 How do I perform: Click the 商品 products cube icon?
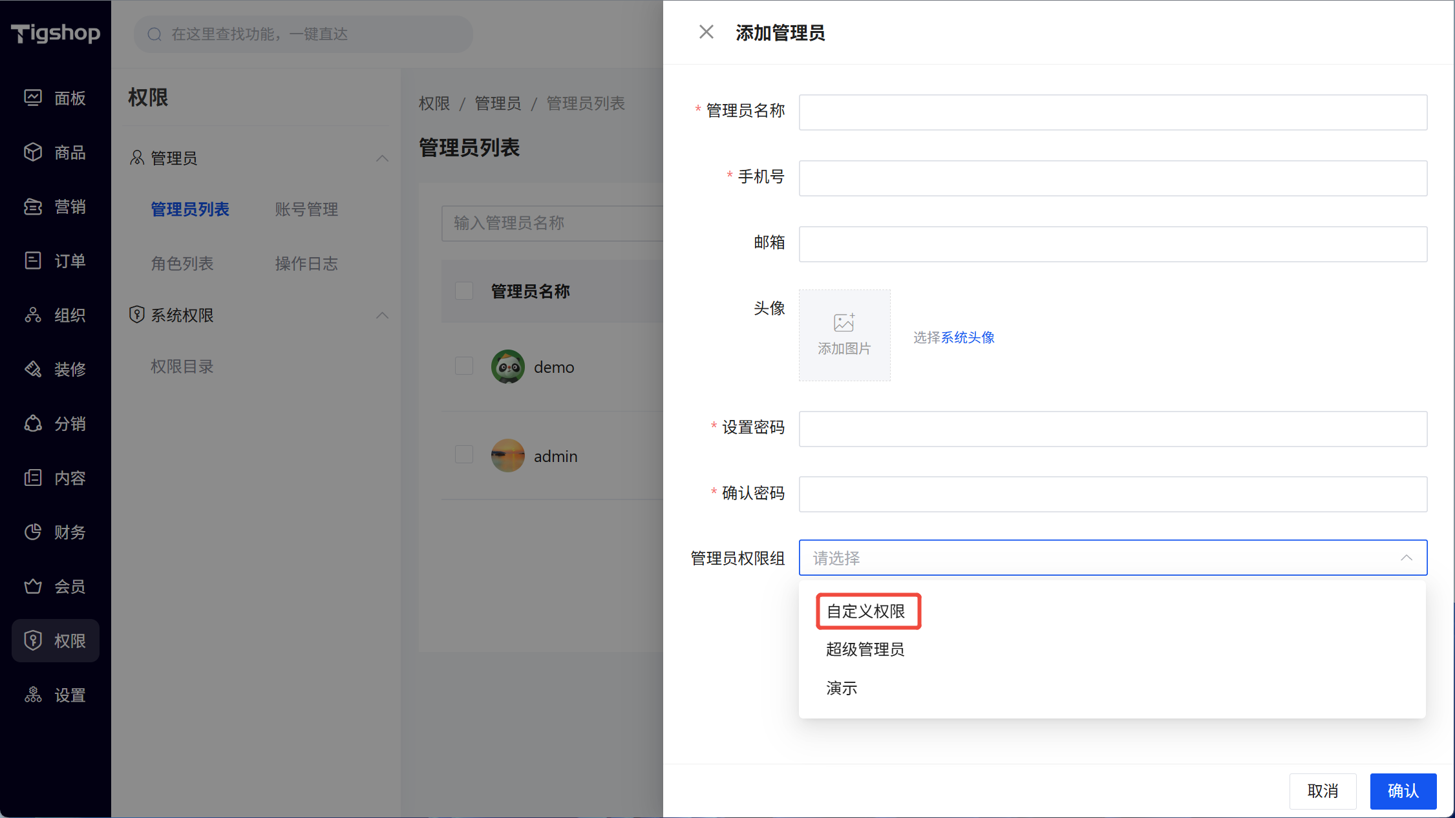[x=33, y=152]
